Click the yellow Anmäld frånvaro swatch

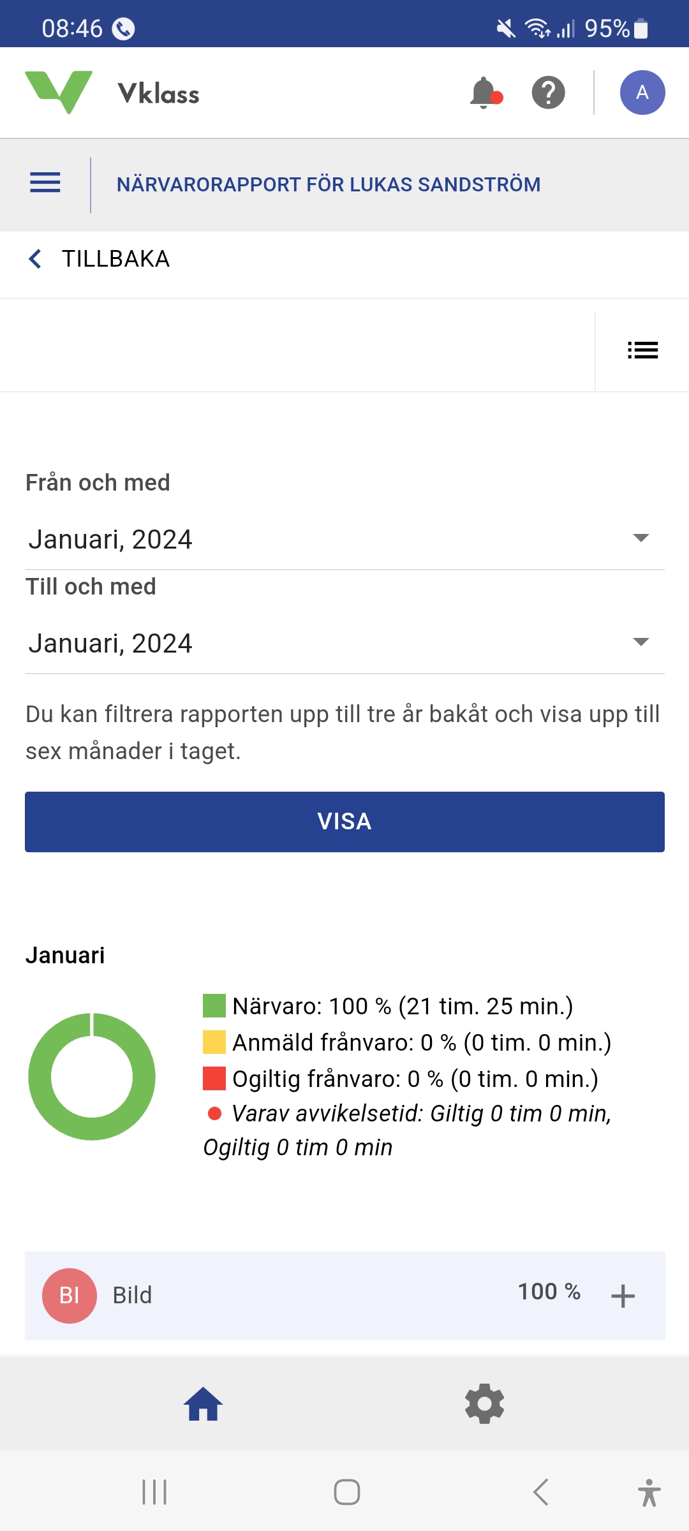tap(214, 1042)
